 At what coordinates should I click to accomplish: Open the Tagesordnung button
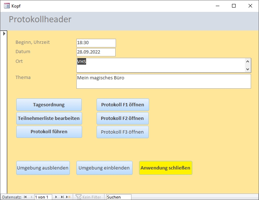point(49,105)
